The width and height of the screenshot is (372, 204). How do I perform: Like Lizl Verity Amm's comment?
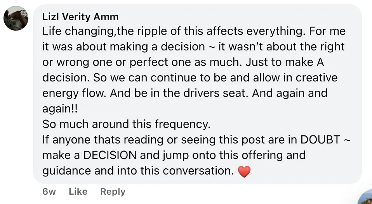(x=78, y=192)
